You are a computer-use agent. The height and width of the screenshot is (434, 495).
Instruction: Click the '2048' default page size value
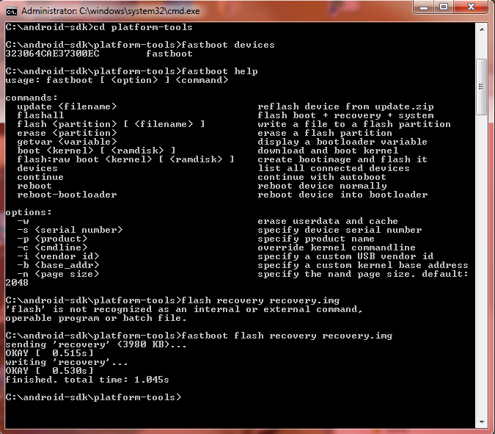pos(17,283)
